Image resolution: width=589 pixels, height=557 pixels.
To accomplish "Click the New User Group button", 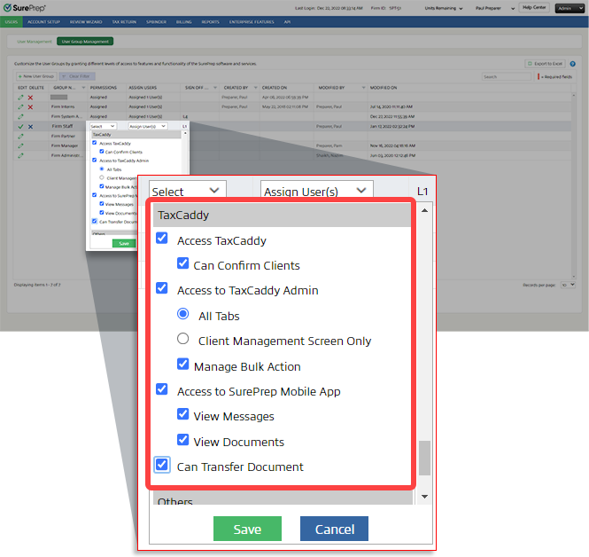I will pos(36,76).
